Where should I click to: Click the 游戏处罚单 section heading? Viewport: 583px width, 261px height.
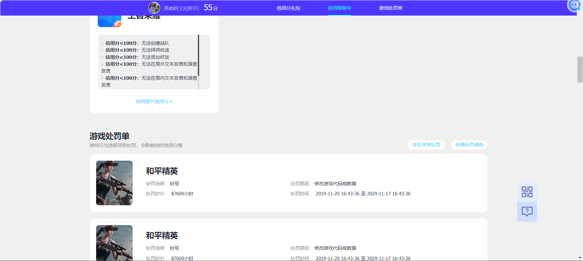(110, 136)
